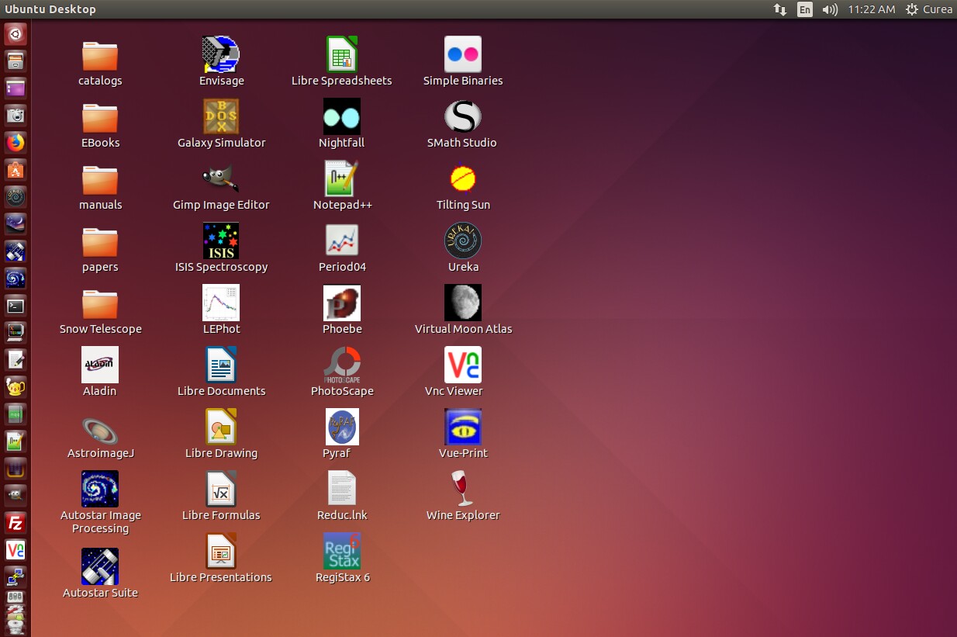The width and height of the screenshot is (957, 637).
Task: Select the Libre Documents icon
Action: pos(221,365)
